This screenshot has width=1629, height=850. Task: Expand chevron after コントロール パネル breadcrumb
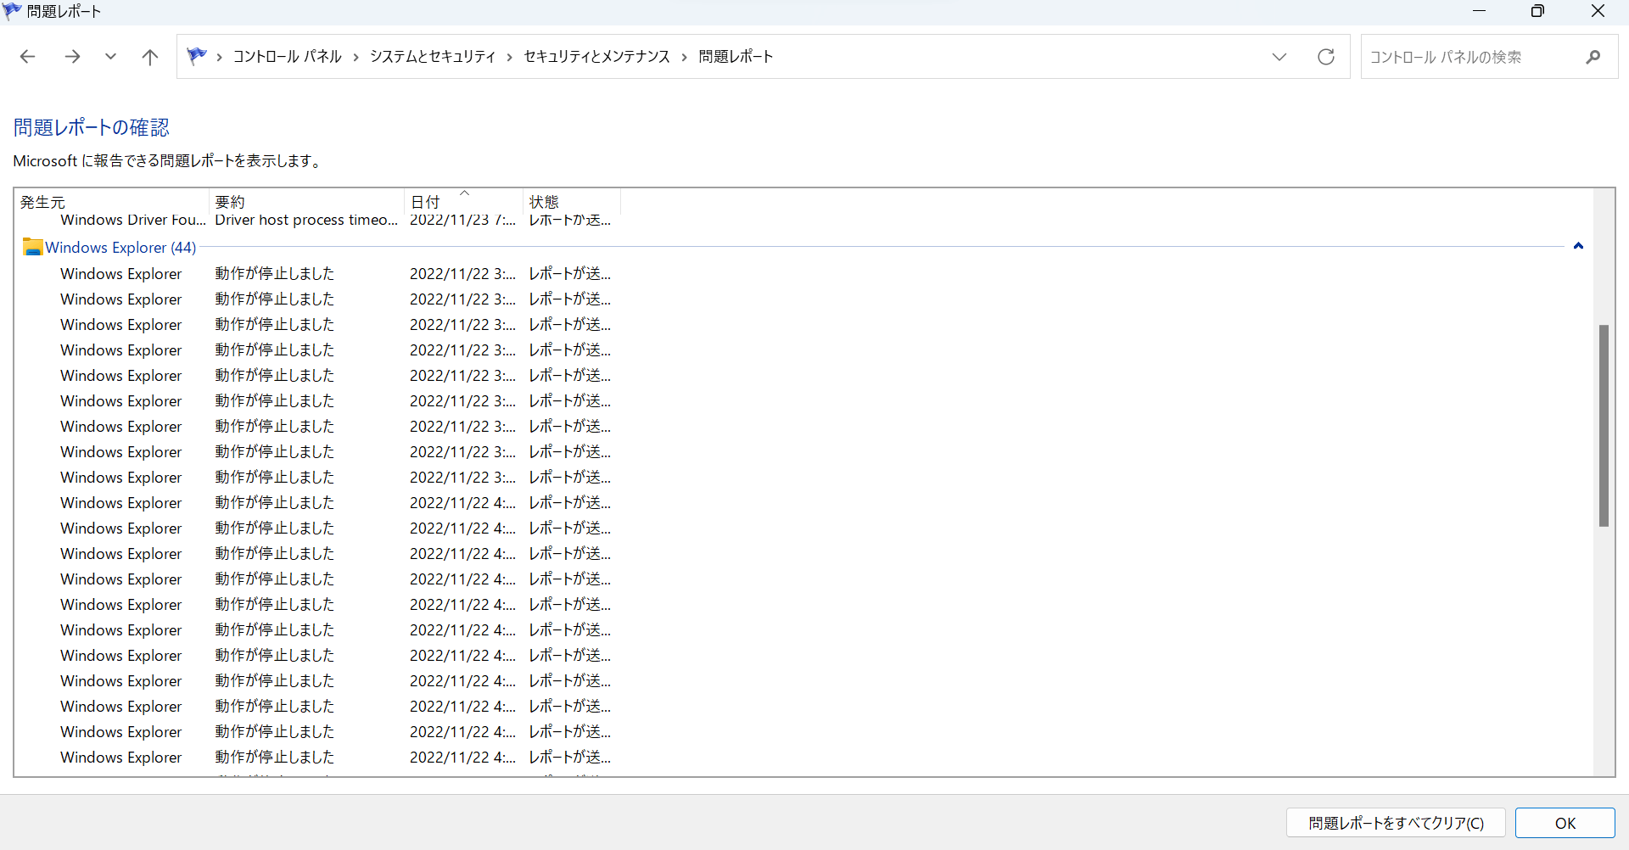tap(355, 57)
